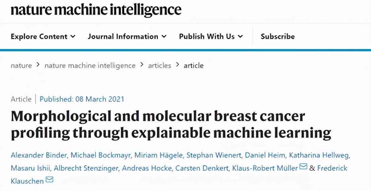371x191 pixels.
Task: View author Miriam Hägele's details
Action: 158,155
